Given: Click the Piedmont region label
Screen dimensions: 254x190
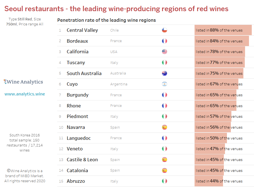Looking at the screenshot, I should (77, 116).
